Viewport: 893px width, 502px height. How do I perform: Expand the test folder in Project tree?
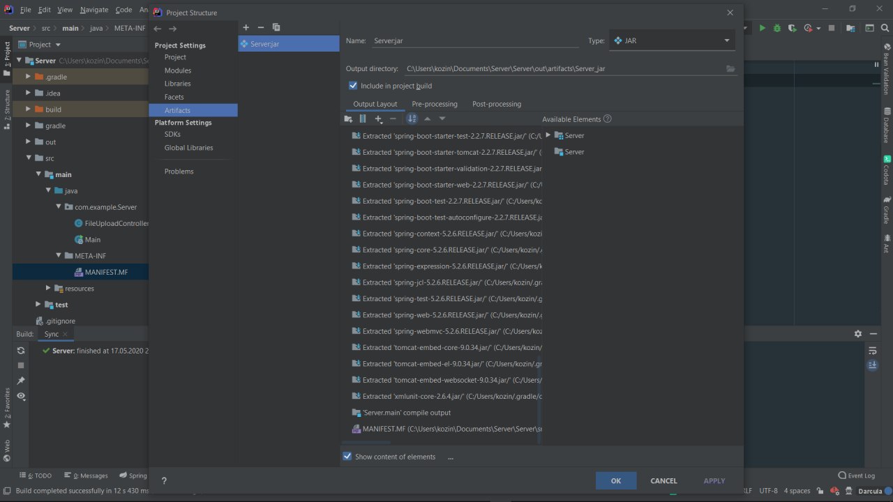(38, 305)
